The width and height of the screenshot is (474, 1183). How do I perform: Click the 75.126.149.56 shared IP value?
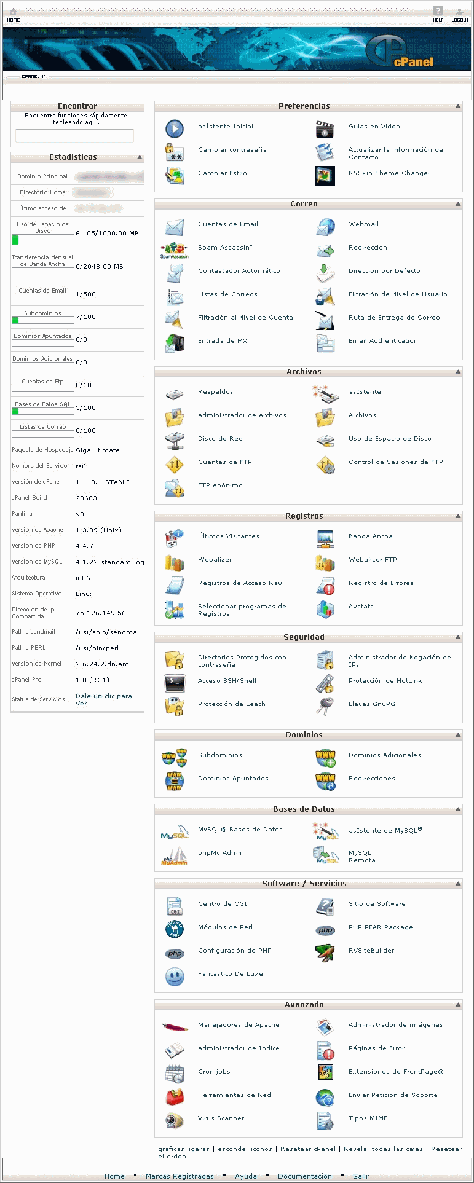point(101,613)
